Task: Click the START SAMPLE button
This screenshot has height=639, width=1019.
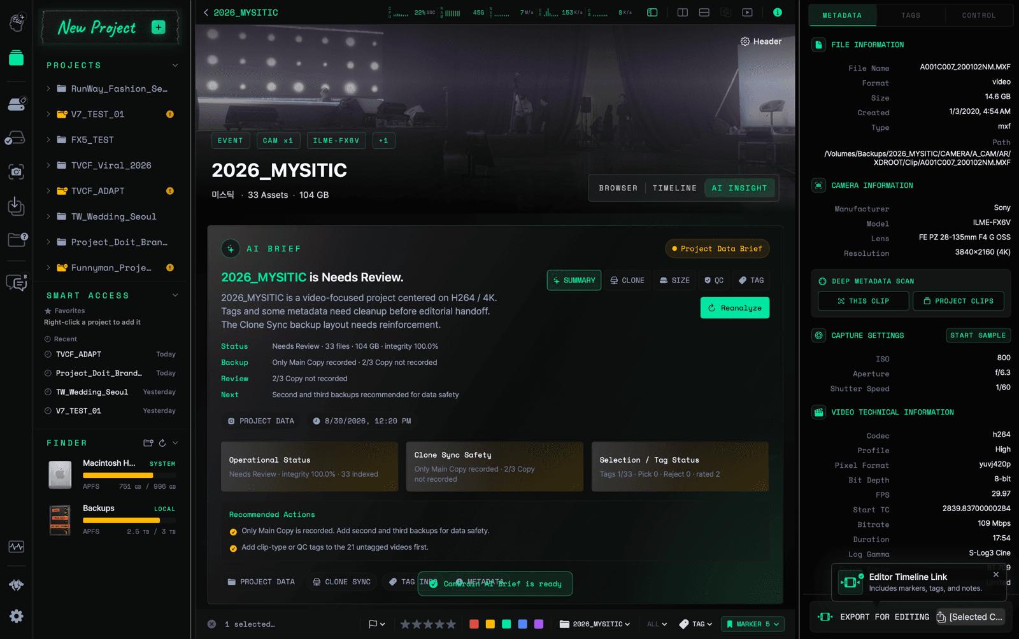Action: (978, 335)
